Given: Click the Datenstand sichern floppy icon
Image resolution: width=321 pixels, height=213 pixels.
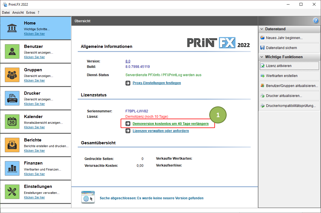Looking at the screenshot, I should pos(262,48).
